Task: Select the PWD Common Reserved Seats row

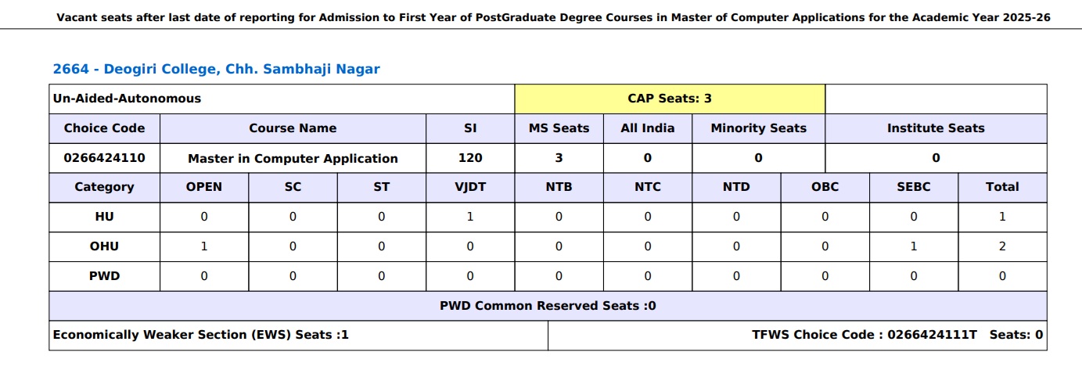Action: click(548, 306)
